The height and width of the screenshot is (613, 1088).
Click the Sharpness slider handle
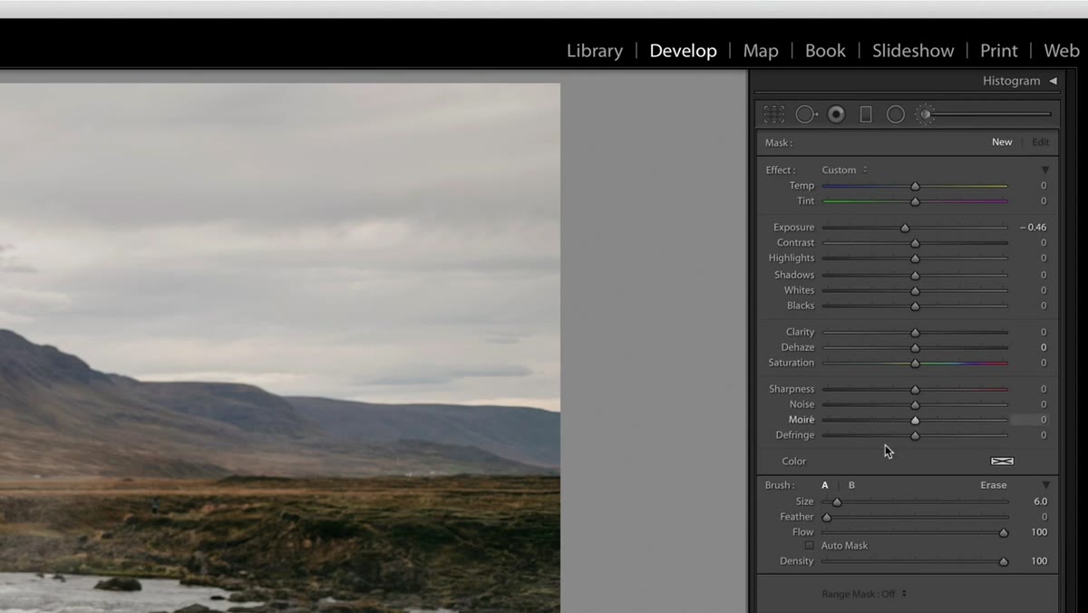tap(915, 389)
